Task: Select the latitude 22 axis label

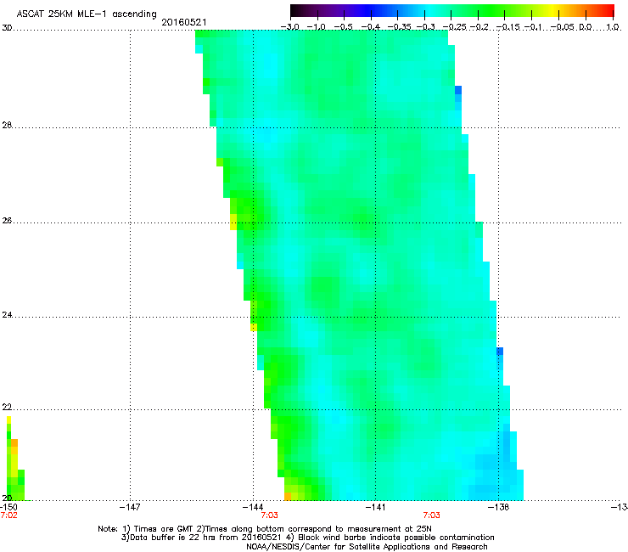Action: click(x=7, y=408)
